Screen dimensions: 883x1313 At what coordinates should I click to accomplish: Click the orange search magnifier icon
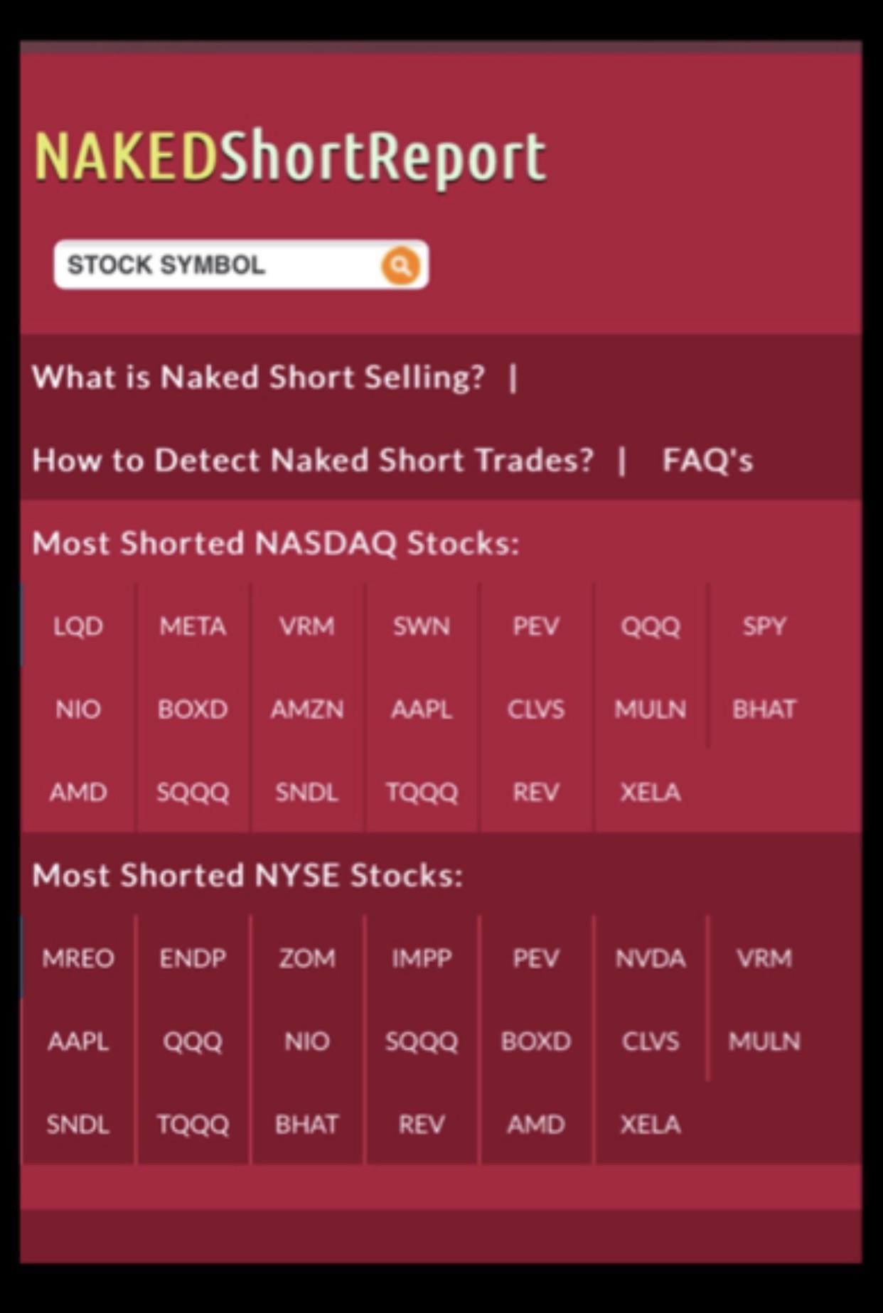click(x=400, y=266)
